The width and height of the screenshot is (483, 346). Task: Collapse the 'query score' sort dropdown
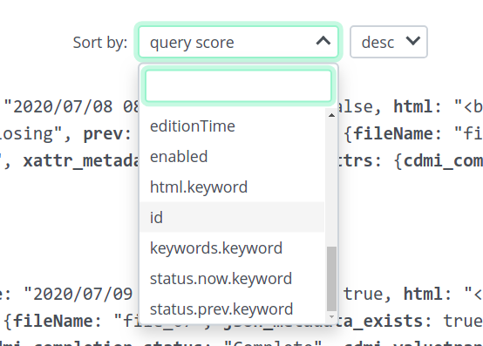click(238, 42)
